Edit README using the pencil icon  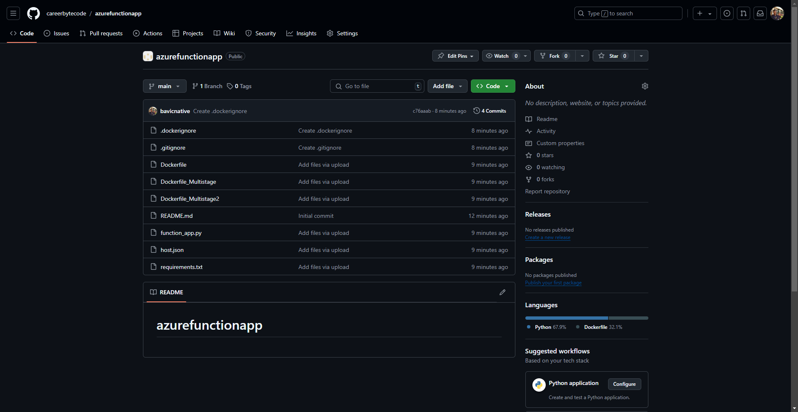click(502, 292)
